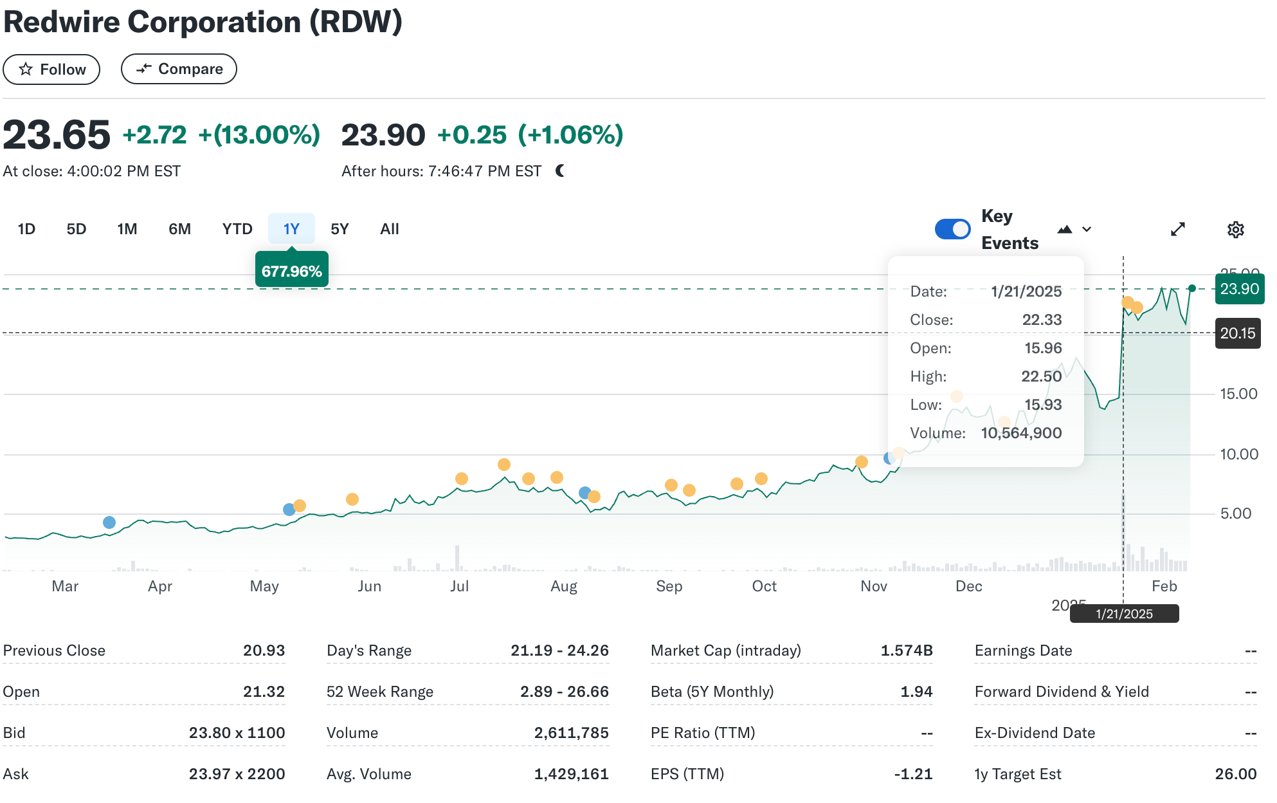The height and width of the screenshot is (803, 1277).
Task: Click the orange event marker above July
Action: click(461, 479)
